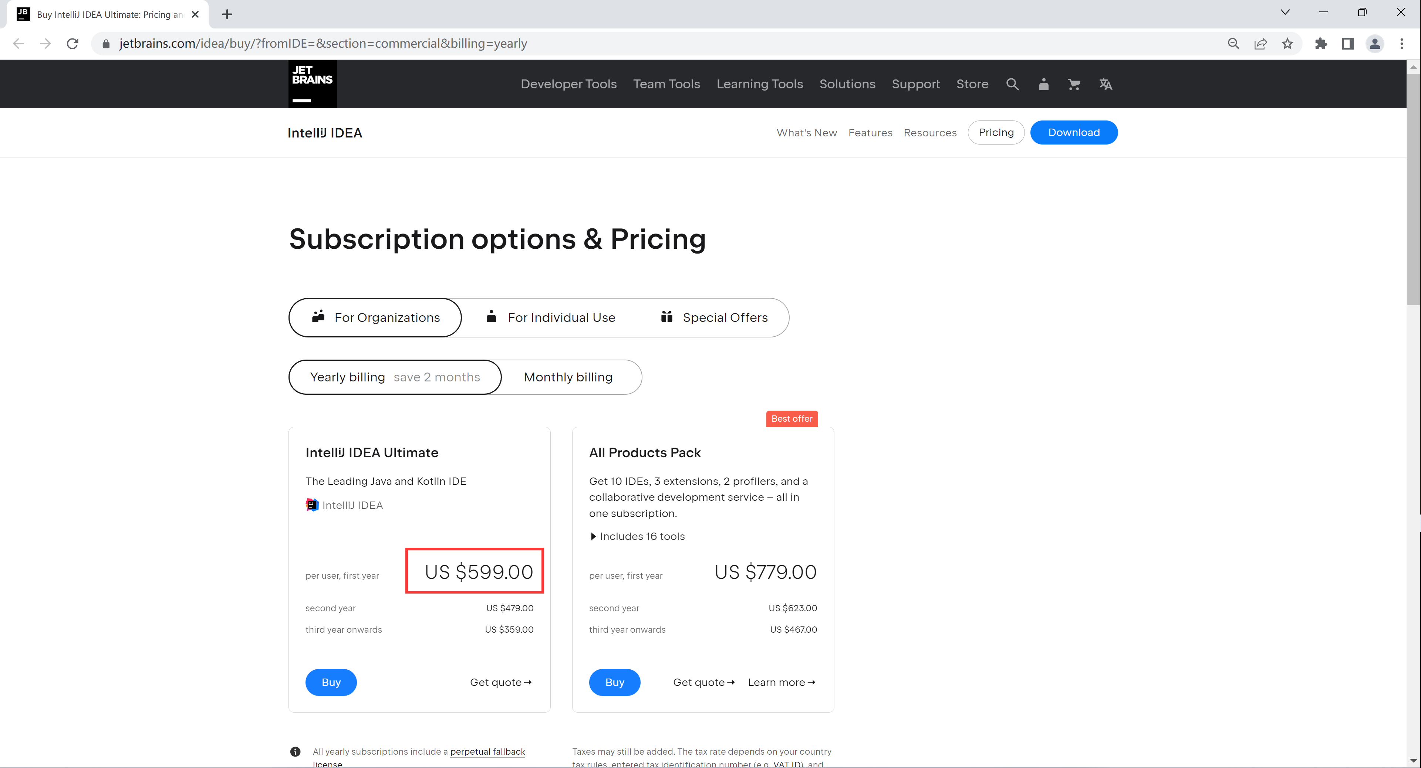Open the Resources link

[930, 133]
